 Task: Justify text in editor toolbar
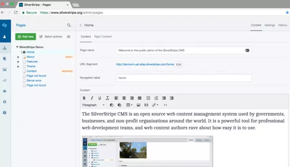(x=140, y=98)
